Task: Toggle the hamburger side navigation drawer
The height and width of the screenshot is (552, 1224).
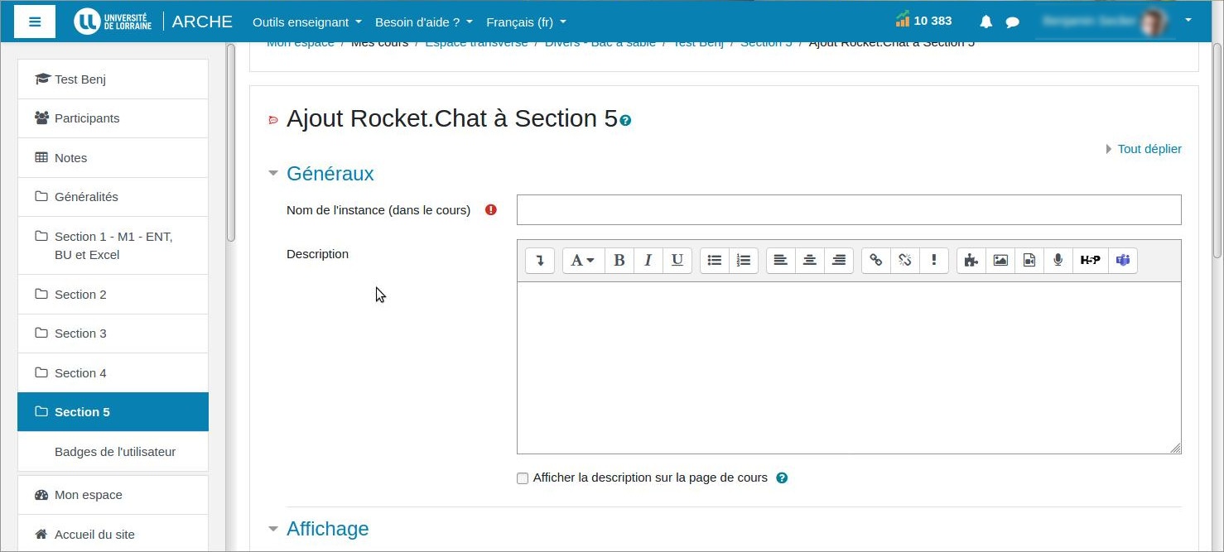Action: click(35, 22)
